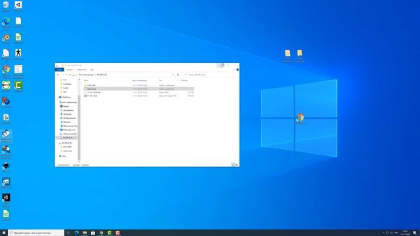Open Загрузки in the navigation pane
Viewport: 420px width, 236px height.
(x=66, y=114)
